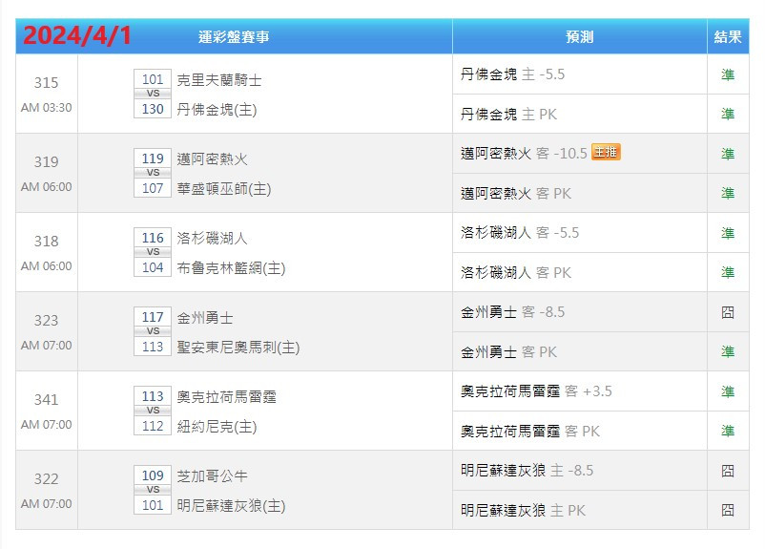Select game number 315

pos(47,82)
